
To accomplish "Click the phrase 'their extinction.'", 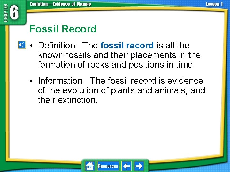I will click(x=68, y=100).
